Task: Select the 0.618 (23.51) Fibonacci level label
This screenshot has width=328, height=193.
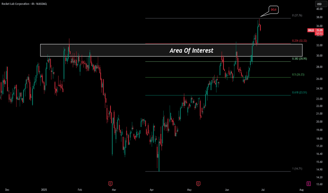Action: coord(299,92)
